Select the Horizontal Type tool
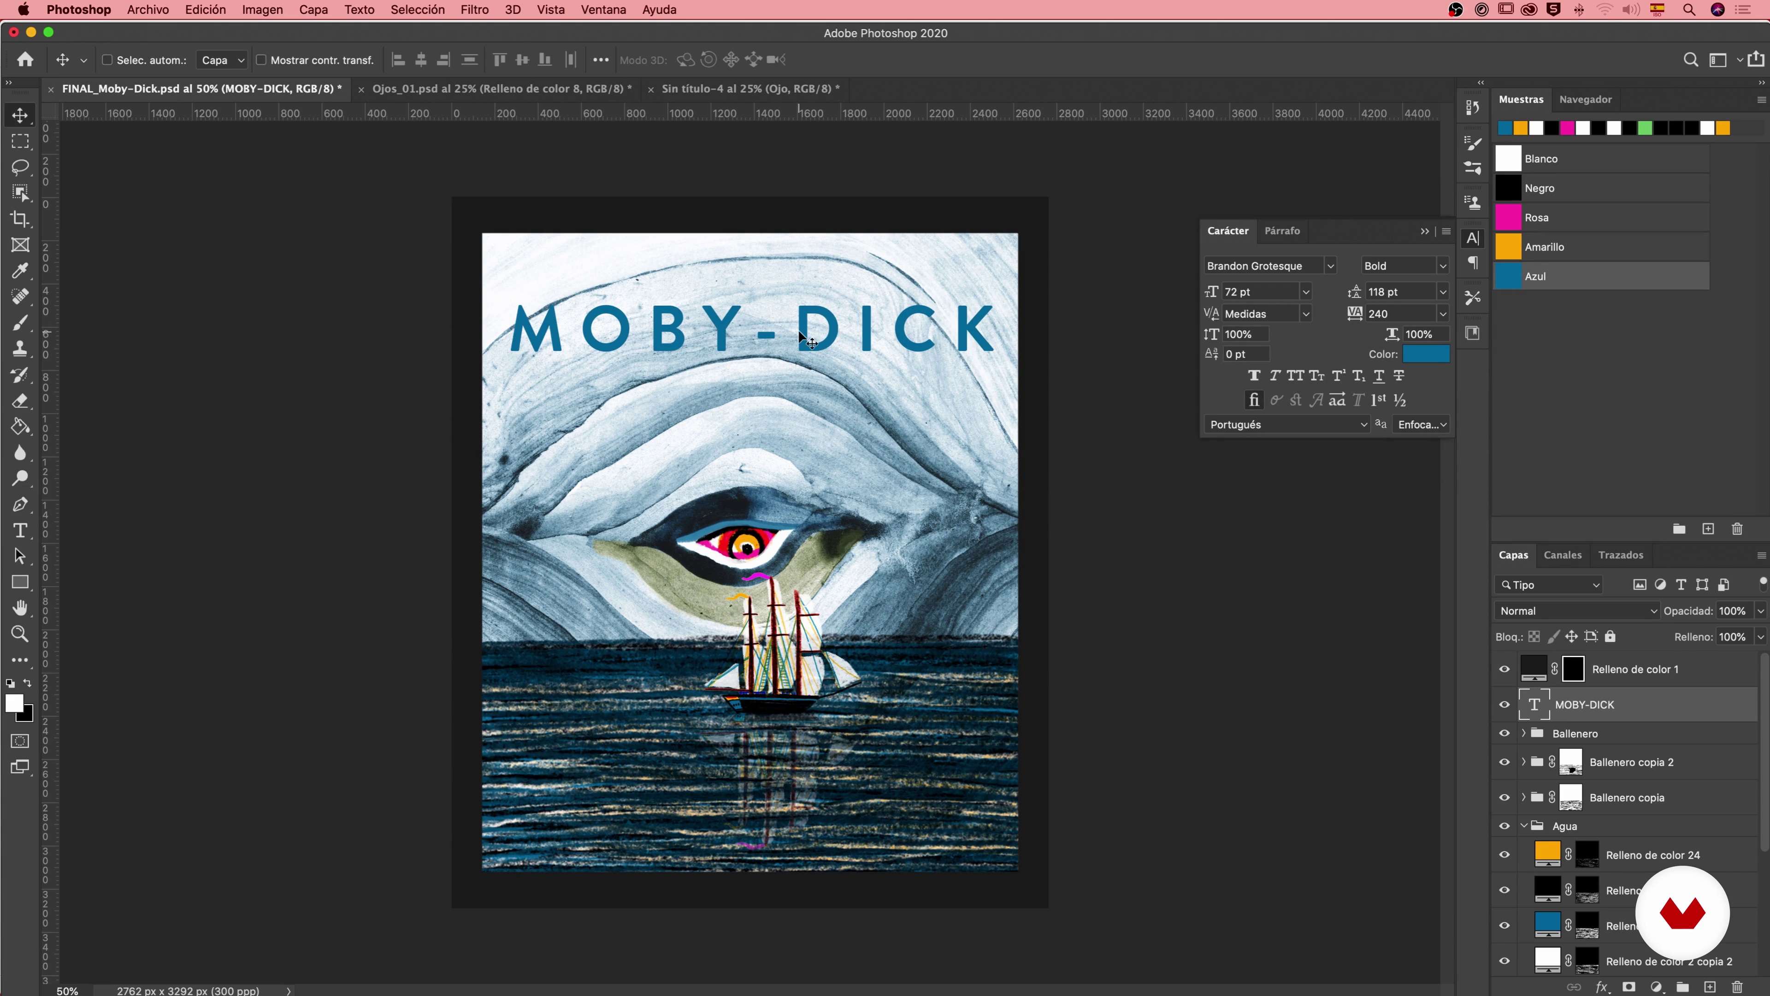Viewport: 1770px width, 996px height. click(x=20, y=531)
